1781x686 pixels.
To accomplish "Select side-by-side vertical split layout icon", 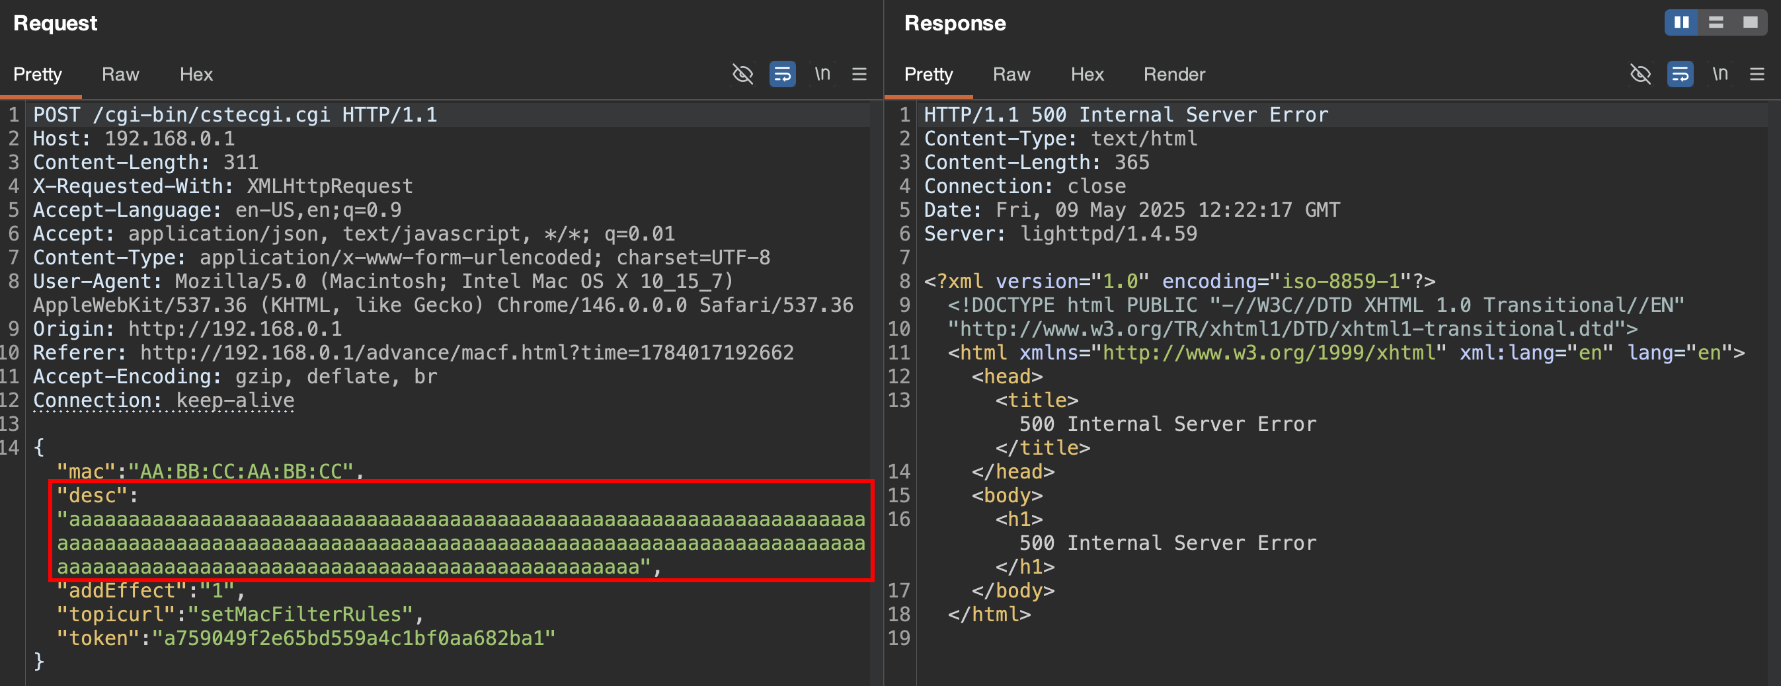I will click(1681, 22).
